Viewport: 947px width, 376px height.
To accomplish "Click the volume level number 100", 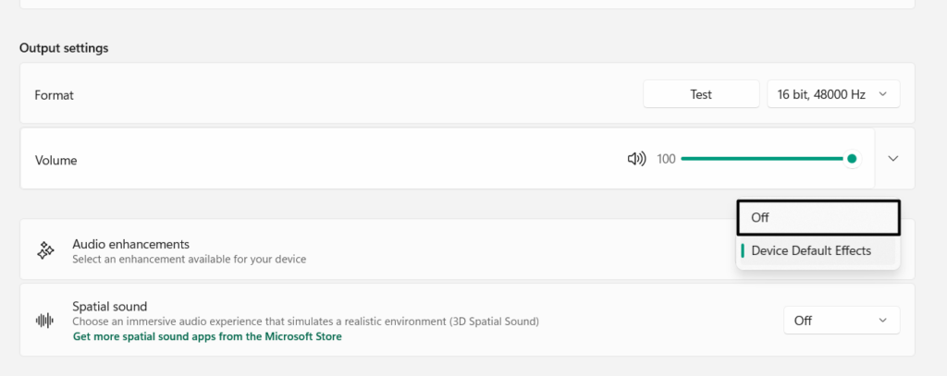I will click(x=666, y=159).
